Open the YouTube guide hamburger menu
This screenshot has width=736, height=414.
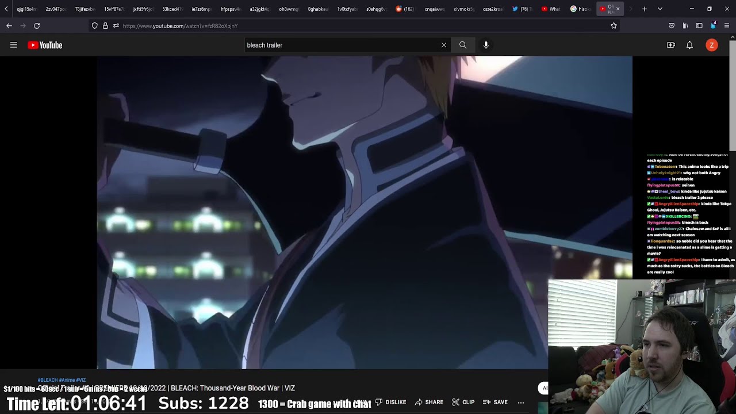click(x=14, y=45)
